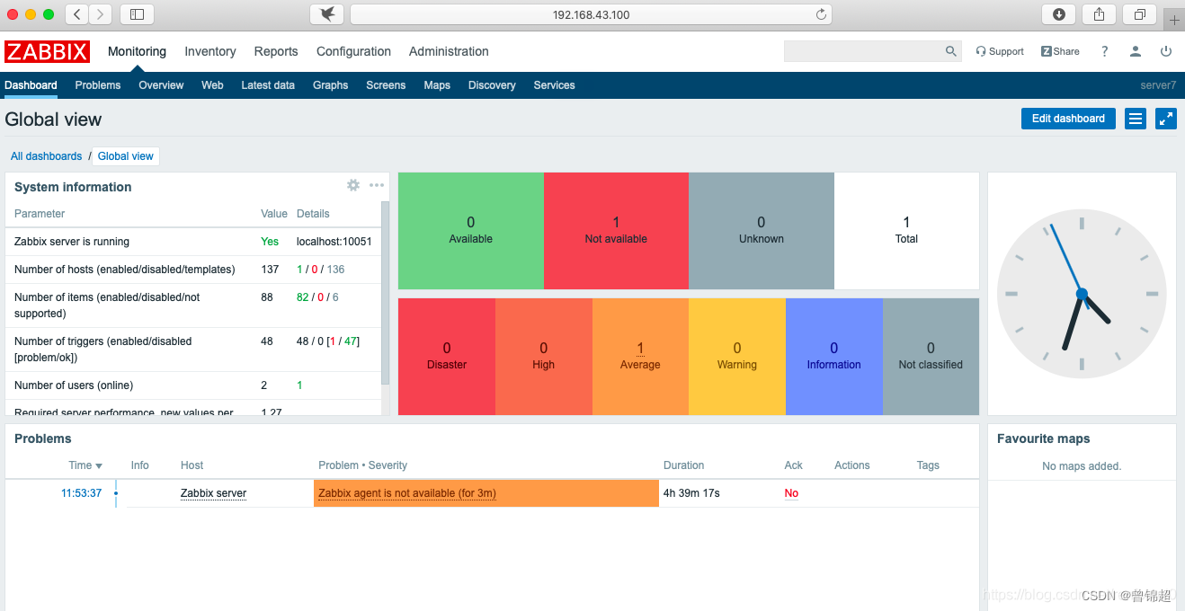Click the Information severity tile
Image resolution: width=1185 pixels, height=611 pixels.
834,357
